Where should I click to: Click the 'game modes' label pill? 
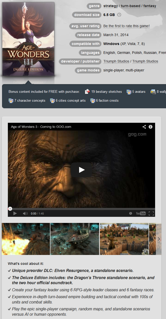pyautogui.click(x=88, y=70)
